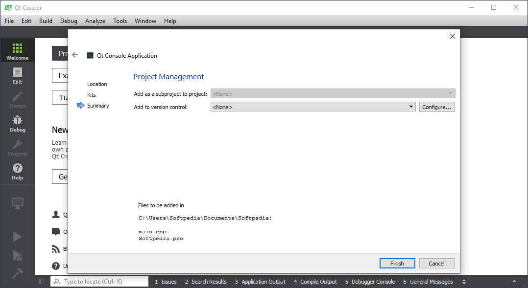Screen dimensions: 528x288
Task: Click the Finish button
Action: click(397, 264)
